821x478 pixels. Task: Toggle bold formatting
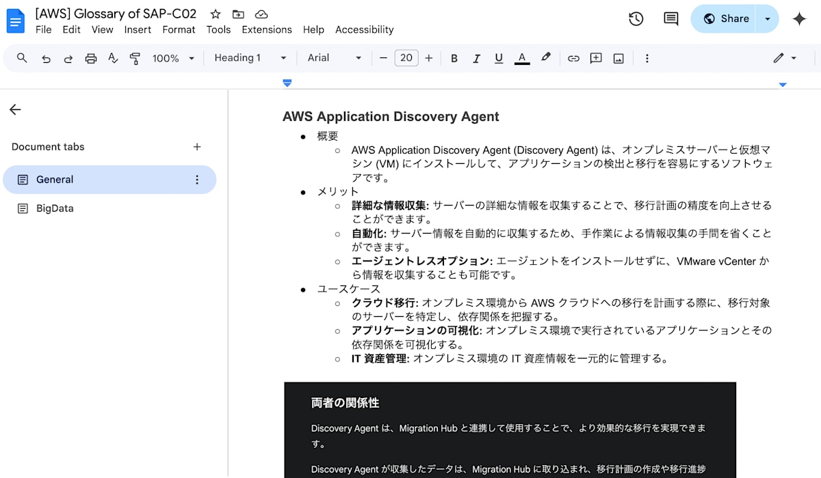point(454,59)
